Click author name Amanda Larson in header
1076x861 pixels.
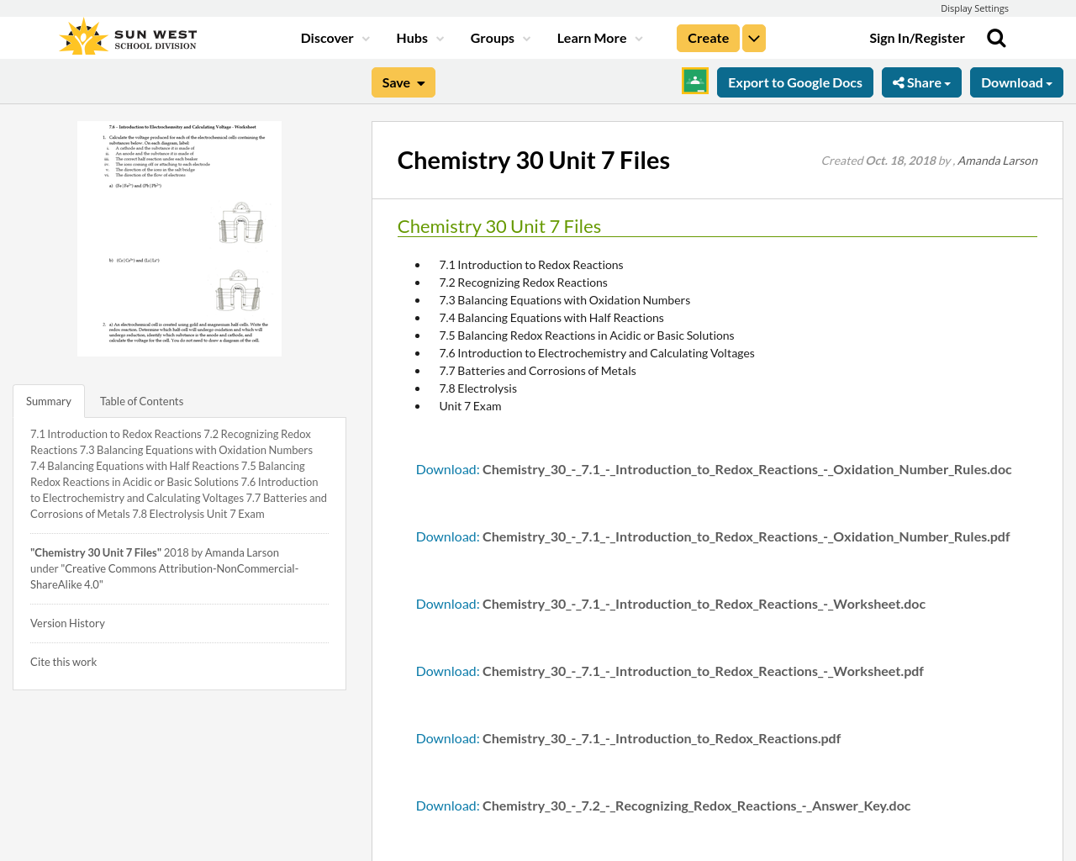coord(997,161)
